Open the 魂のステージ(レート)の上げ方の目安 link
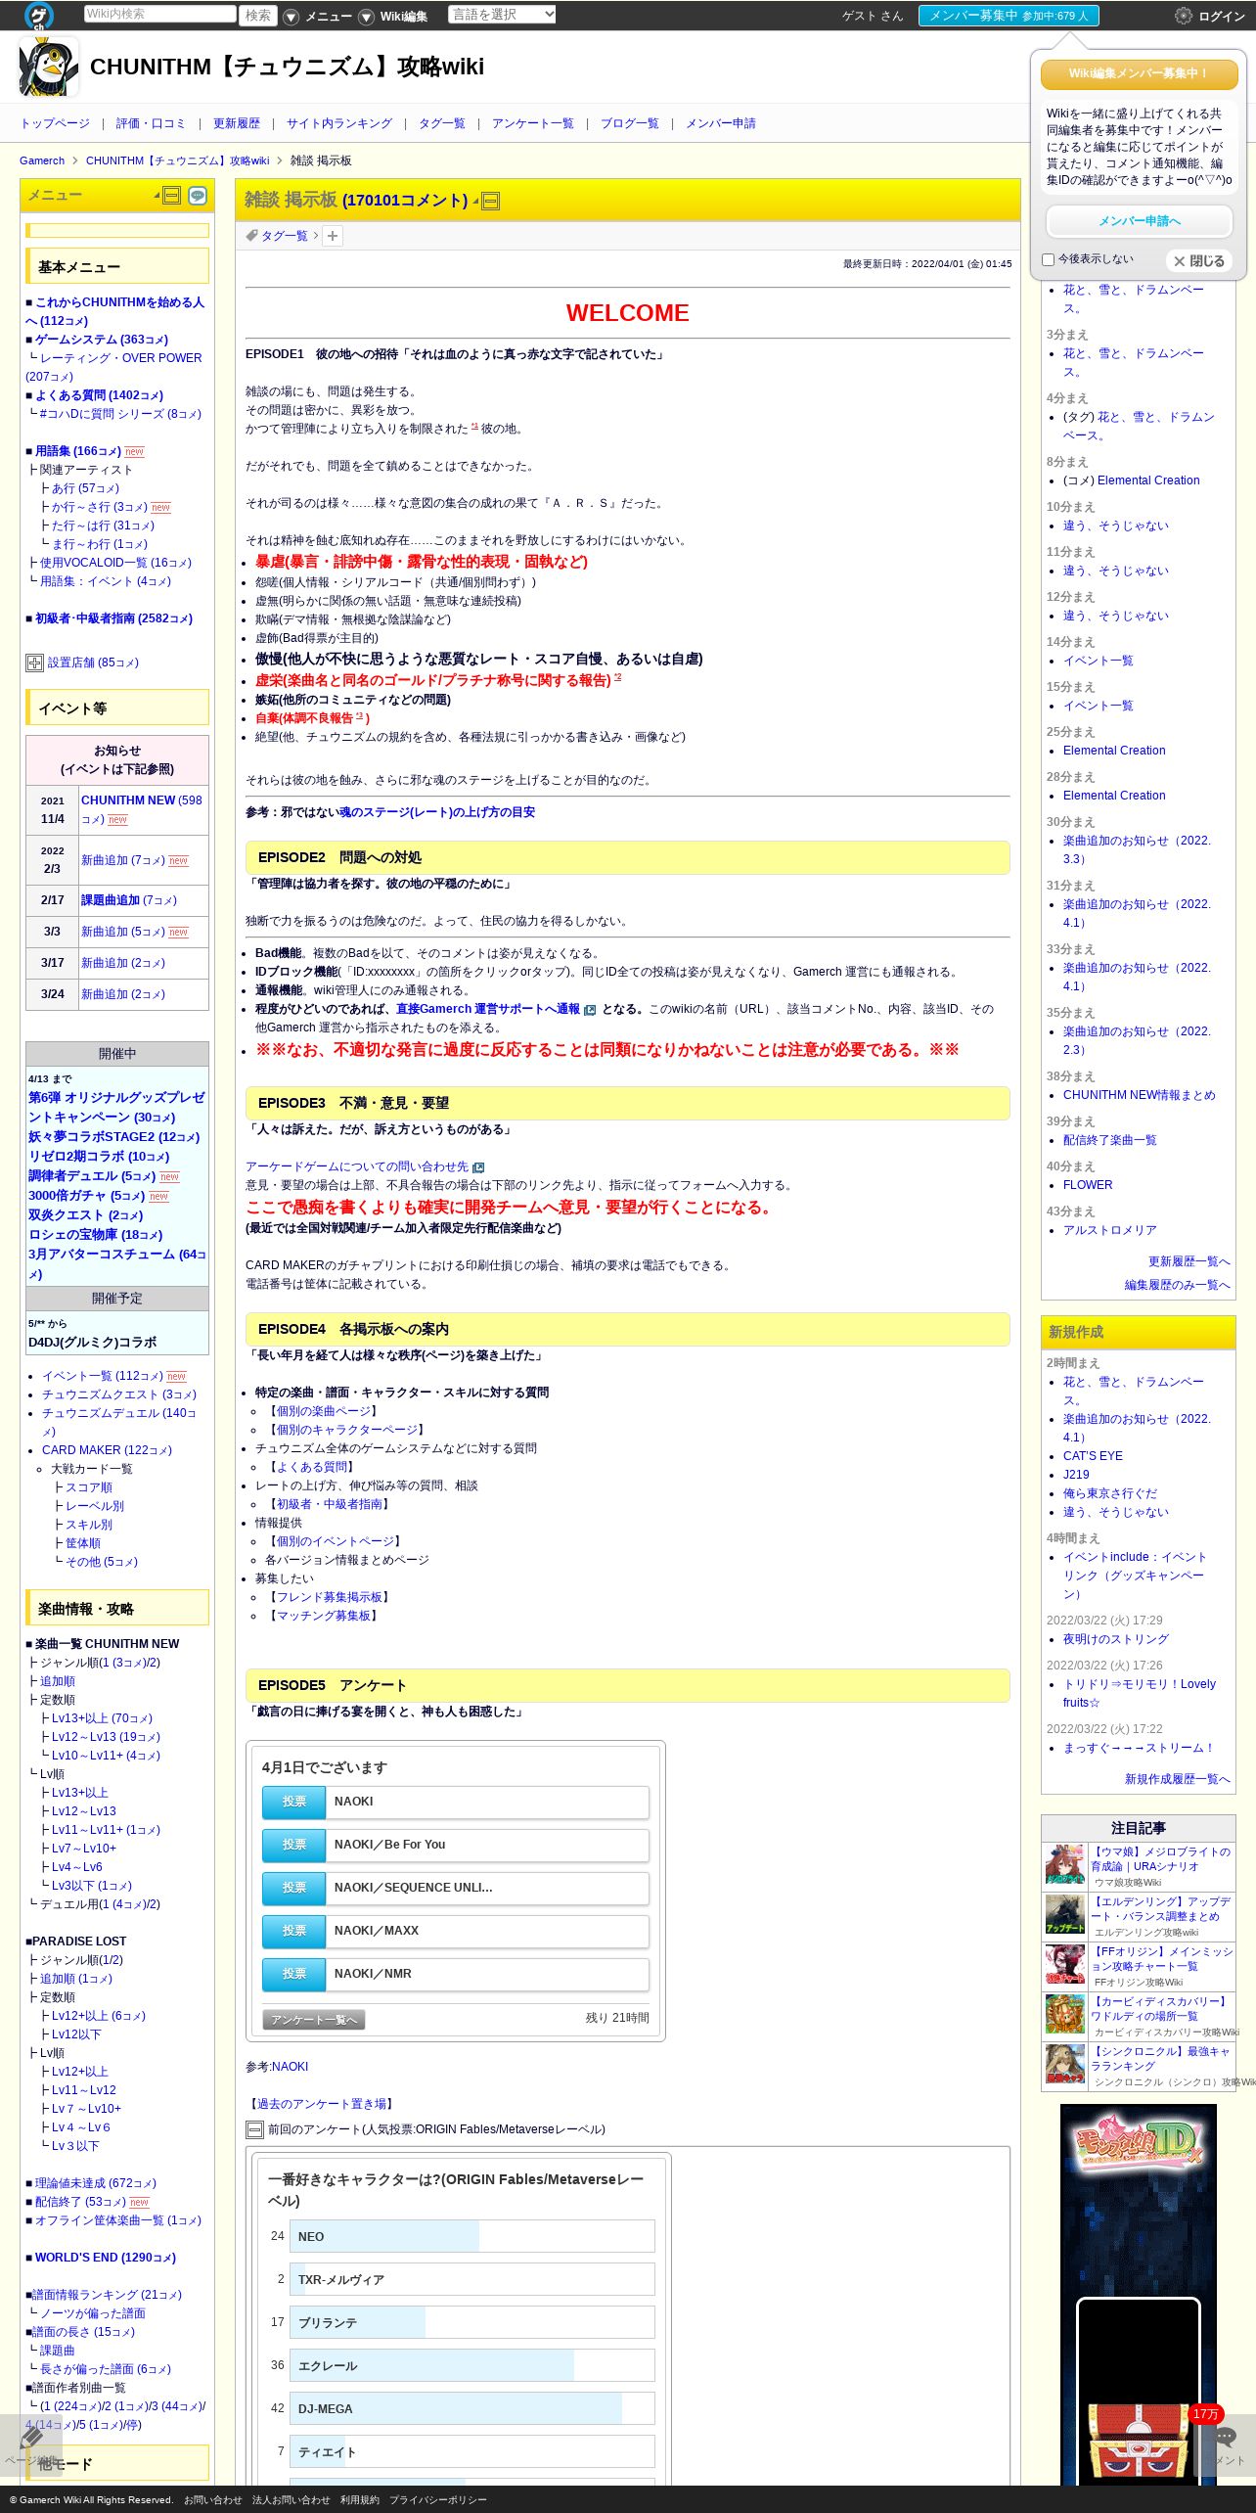 pos(437,812)
